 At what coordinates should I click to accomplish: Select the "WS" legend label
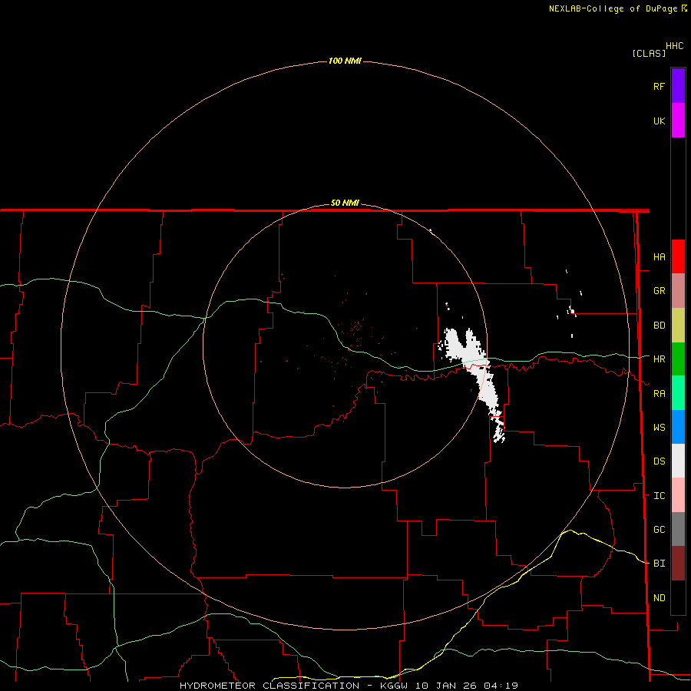tap(659, 428)
